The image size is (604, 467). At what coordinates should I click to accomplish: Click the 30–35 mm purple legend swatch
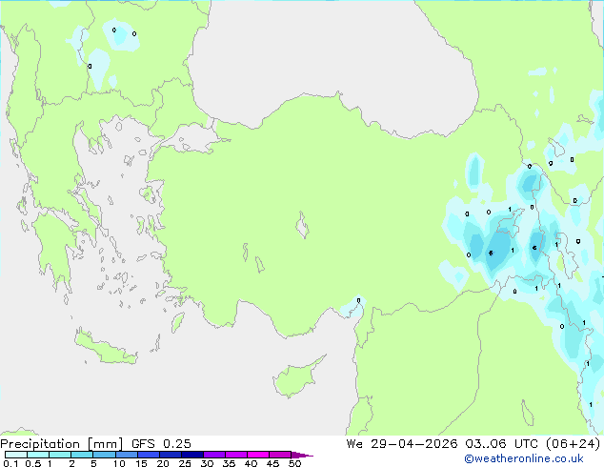pyautogui.click(x=214, y=455)
